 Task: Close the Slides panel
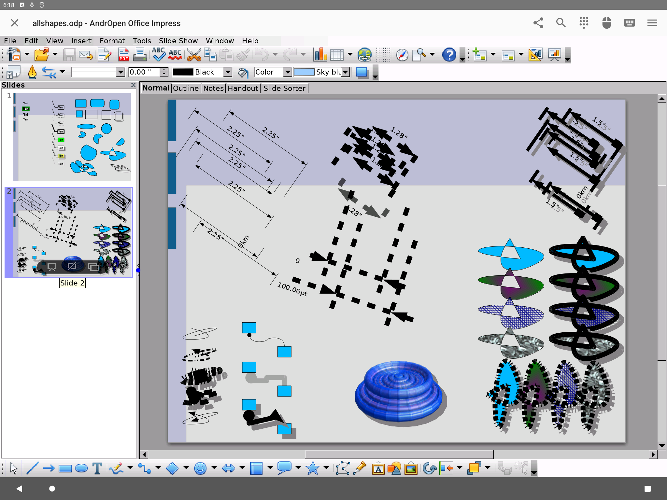click(x=133, y=85)
